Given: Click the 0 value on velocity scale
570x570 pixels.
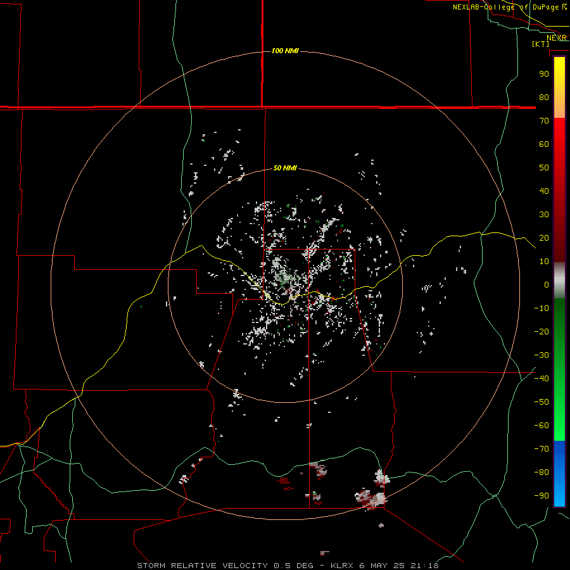Looking at the screenshot, I should click(x=547, y=285).
